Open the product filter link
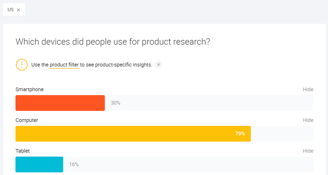 tap(64, 65)
